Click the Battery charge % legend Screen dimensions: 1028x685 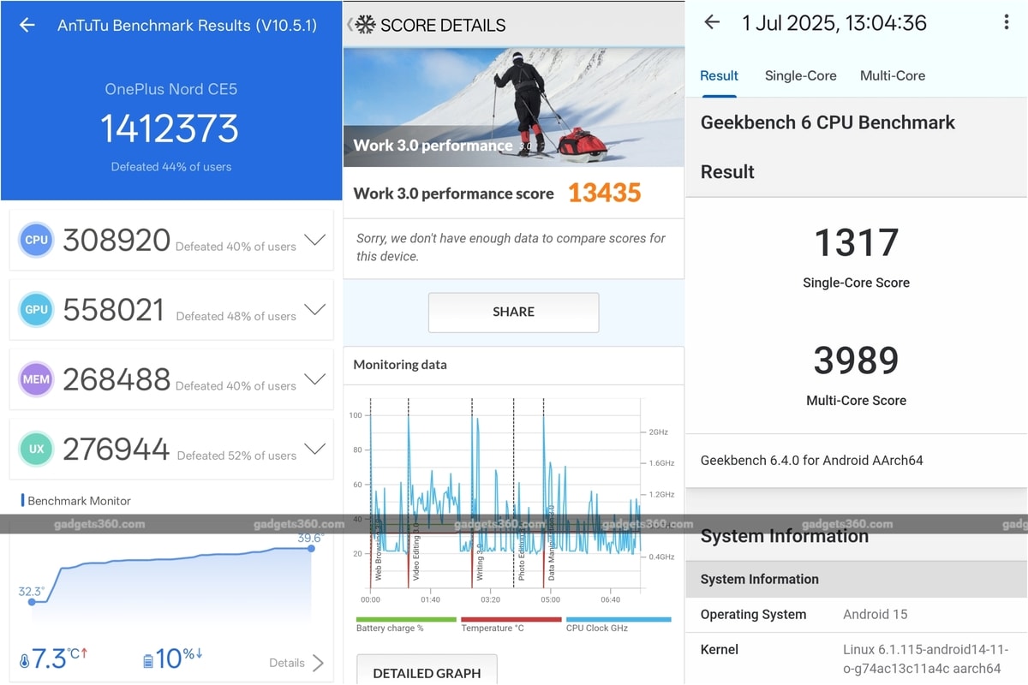pos(406,625)
